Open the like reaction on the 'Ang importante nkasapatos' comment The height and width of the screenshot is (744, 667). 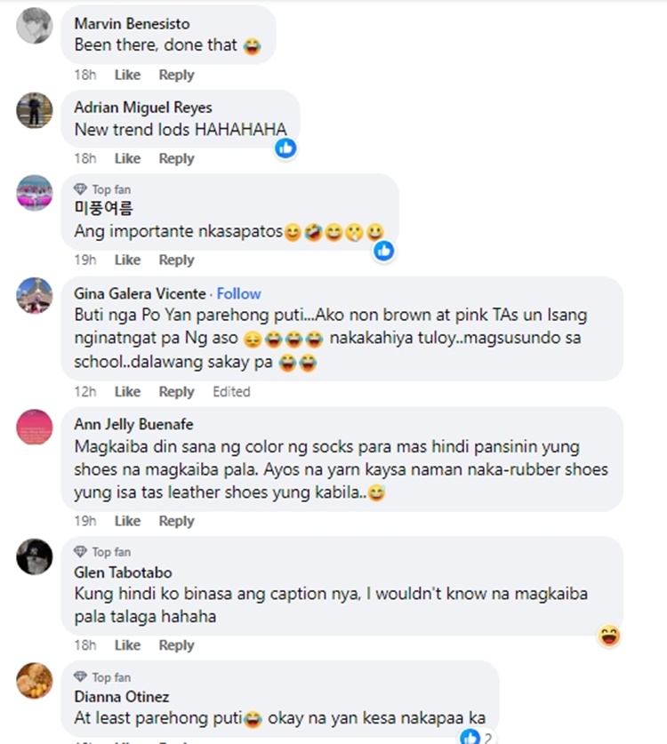coord(384,251)
